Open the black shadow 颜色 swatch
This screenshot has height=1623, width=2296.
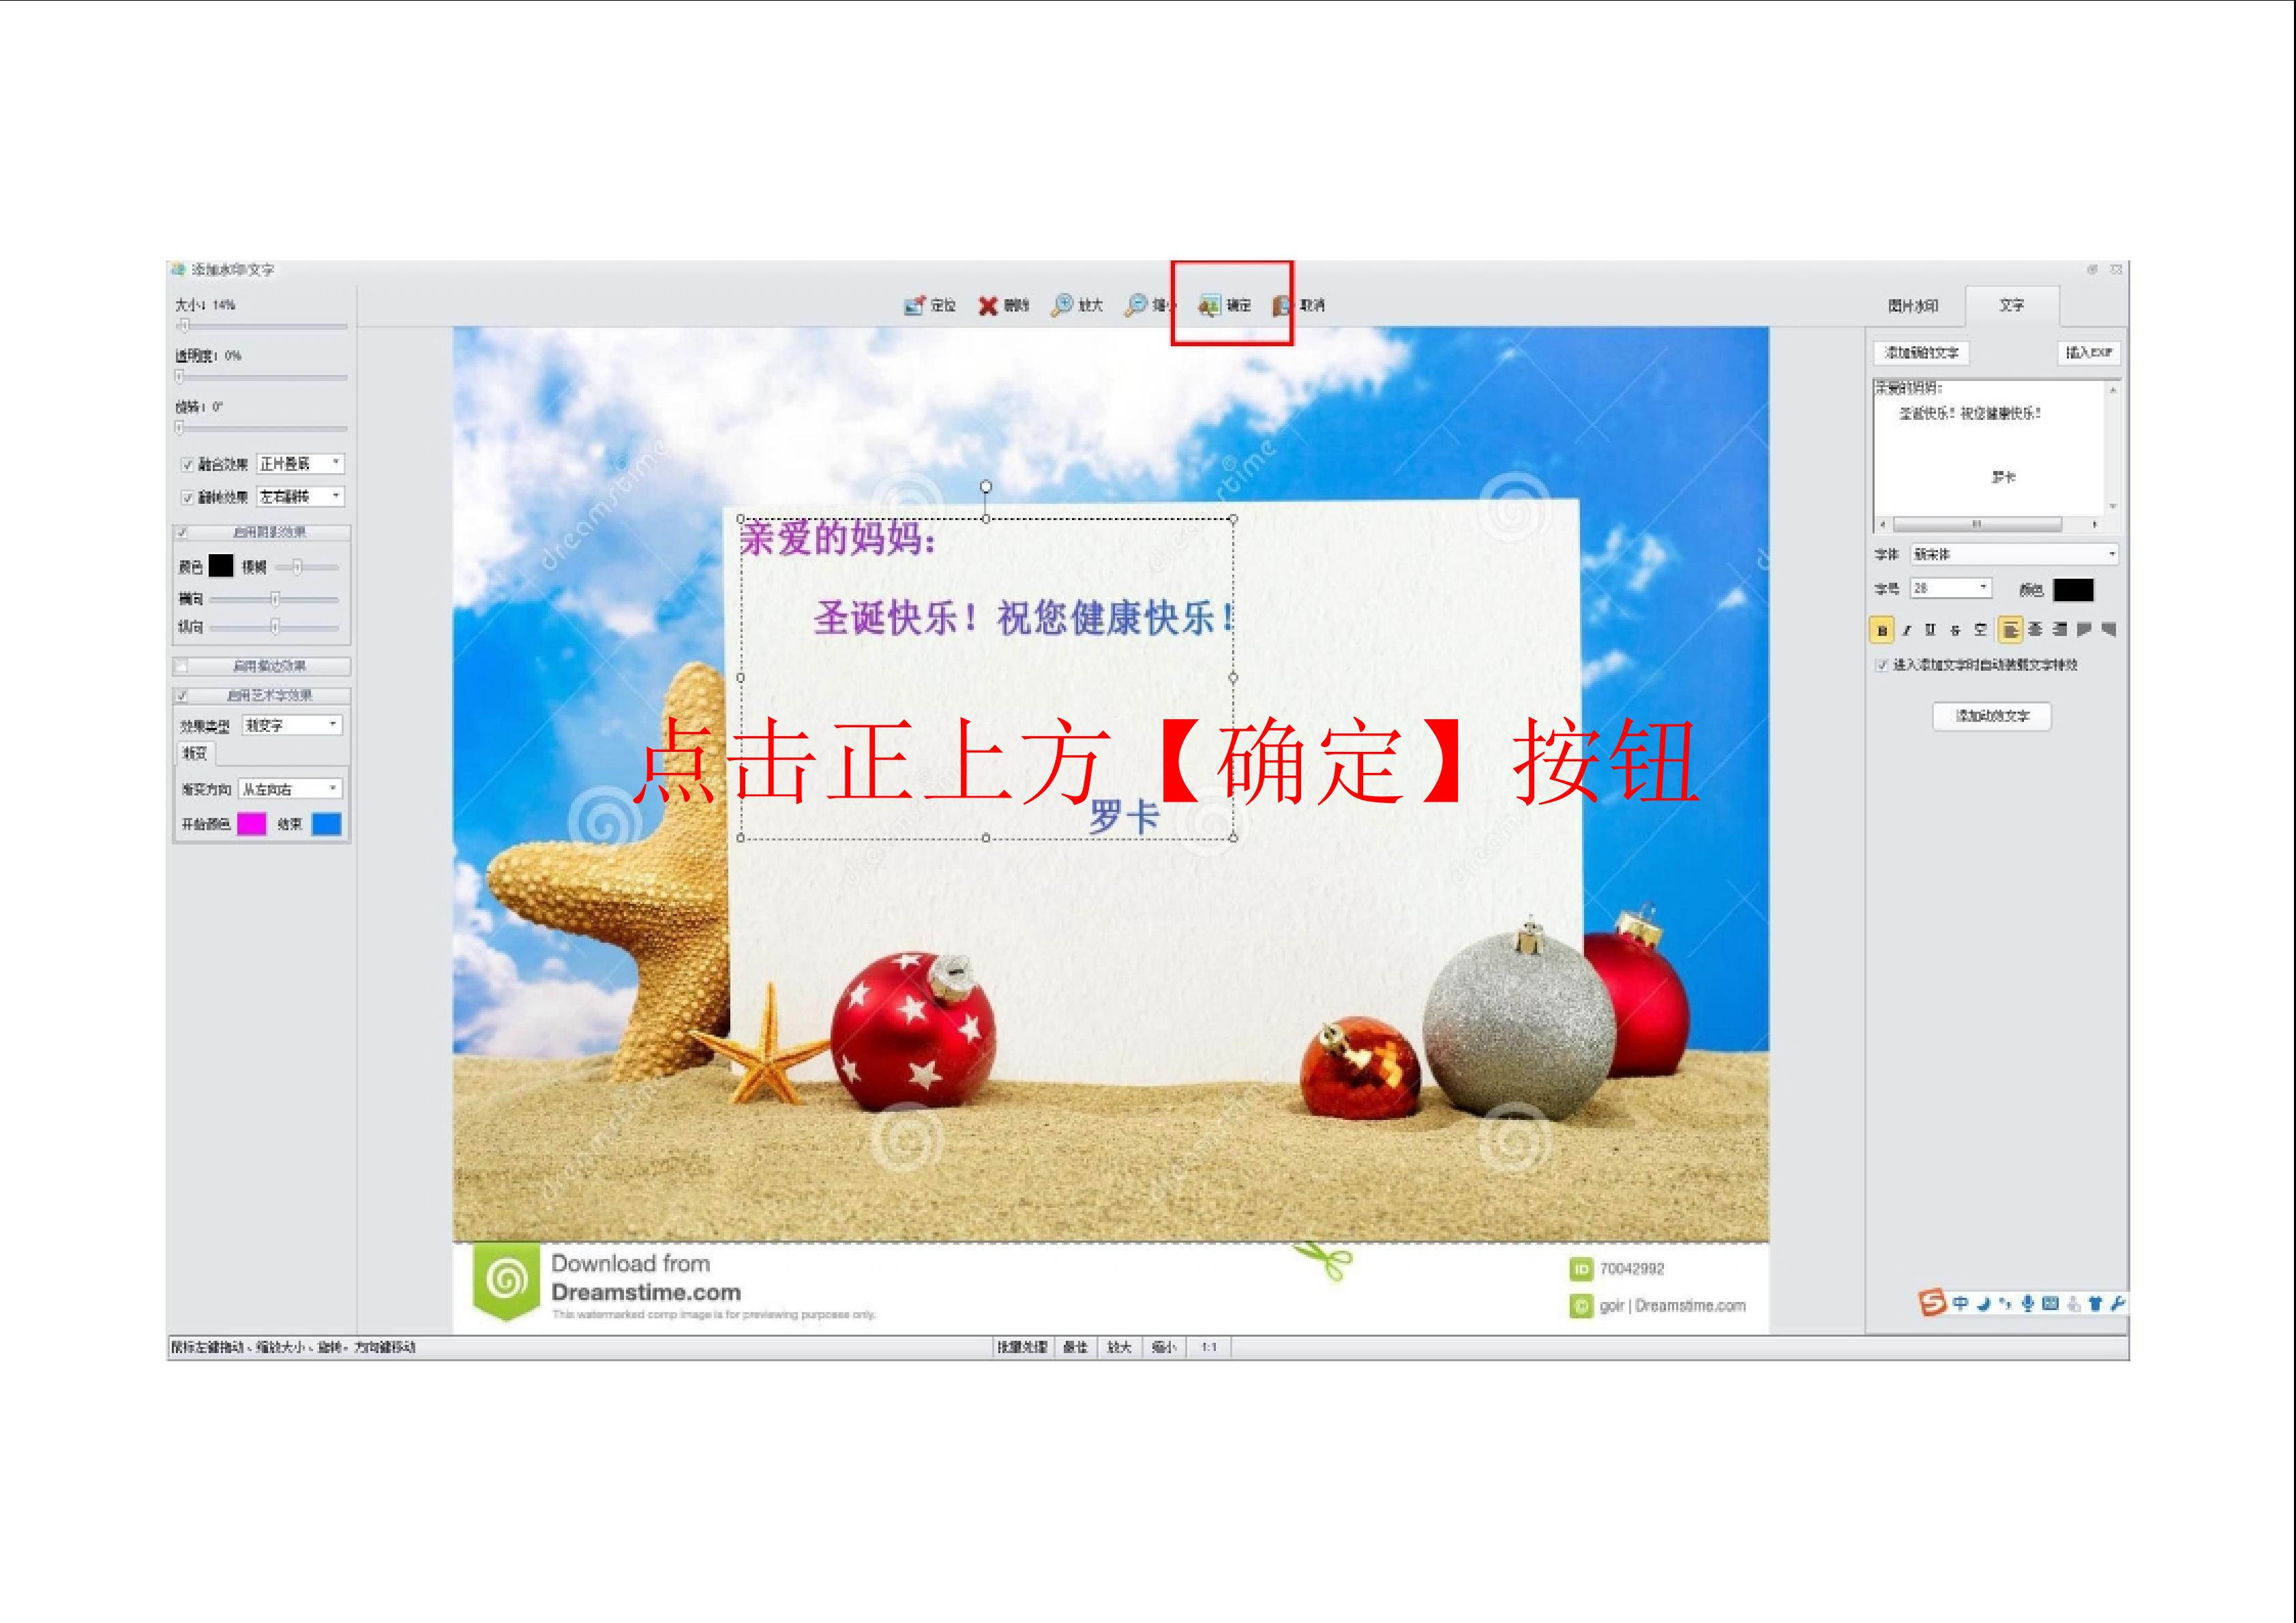point(221,566)
